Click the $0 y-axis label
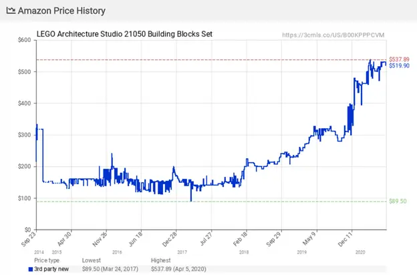Screen dimensions: 417x275 [27, 230]
